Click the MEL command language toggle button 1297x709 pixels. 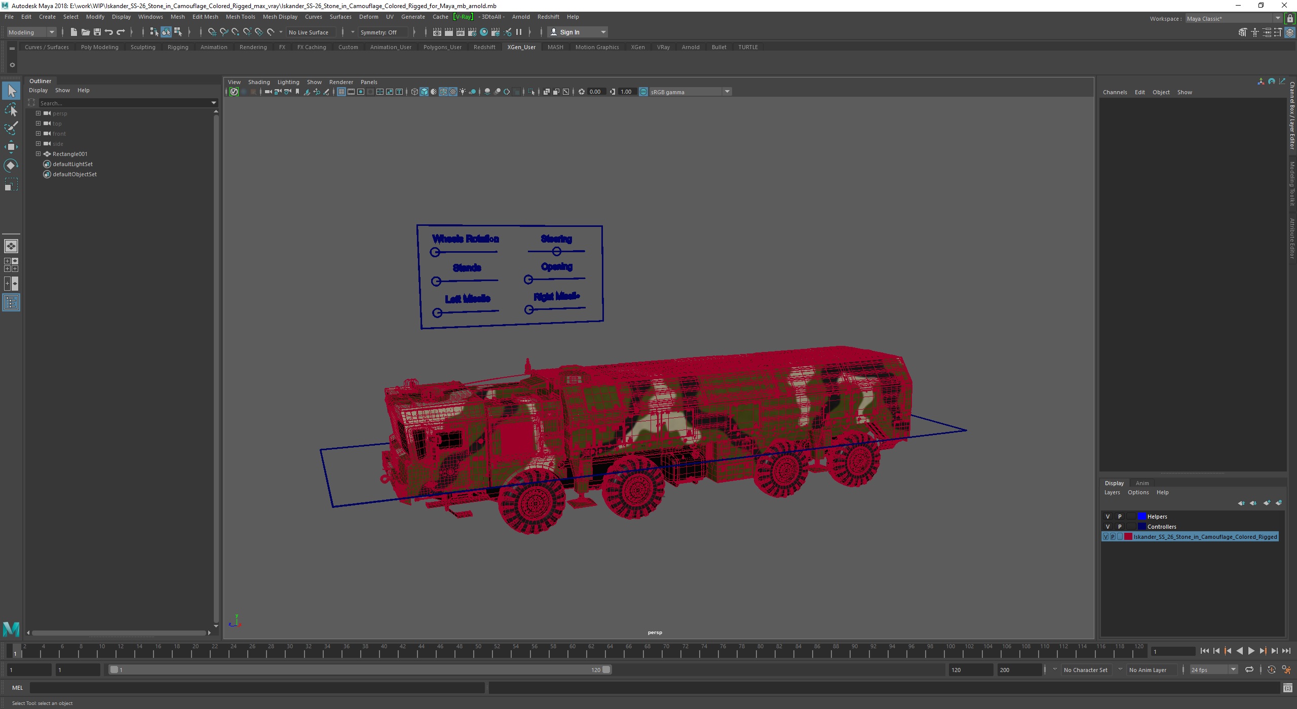point(17,688)
